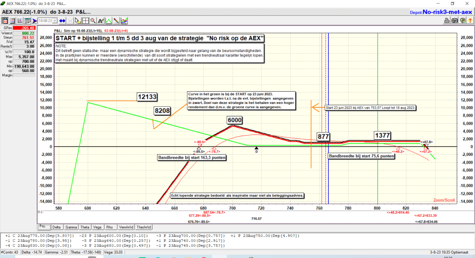
Task: Click the Min value -190,643.00
Action: (x=24, y=66)
